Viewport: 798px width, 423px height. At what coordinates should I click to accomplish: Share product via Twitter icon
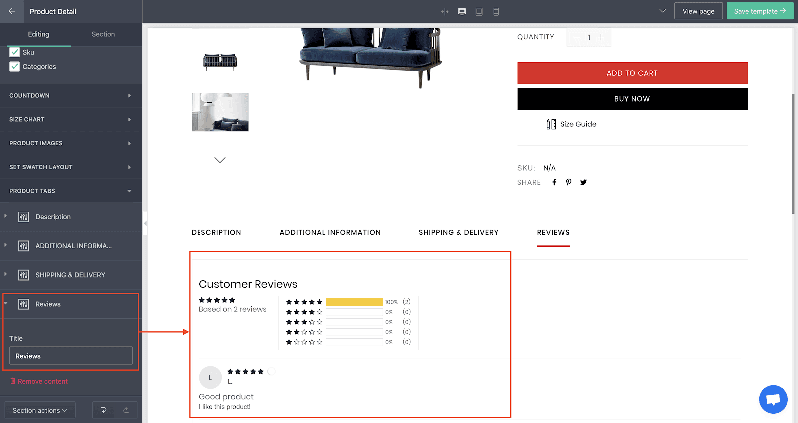tap(583, 182)
